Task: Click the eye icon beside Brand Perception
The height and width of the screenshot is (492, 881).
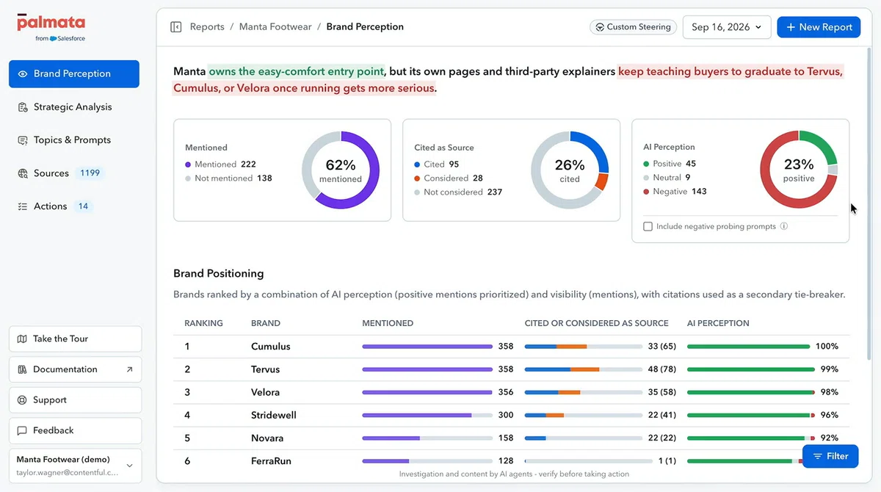Action: (23, 74)
